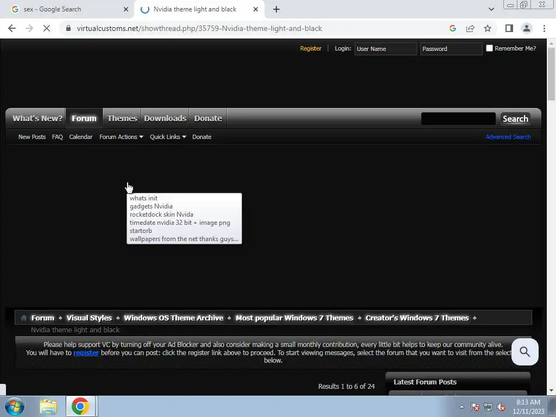Click Password input field

tap(451, 48)
